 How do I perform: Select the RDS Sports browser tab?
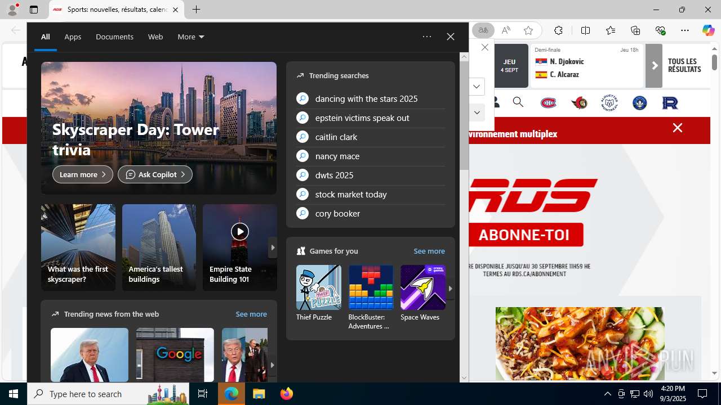[117, 10]
